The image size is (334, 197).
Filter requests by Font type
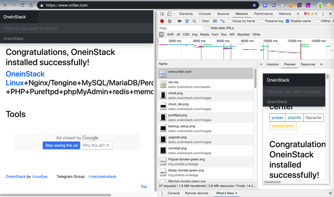tap(215, 34)
